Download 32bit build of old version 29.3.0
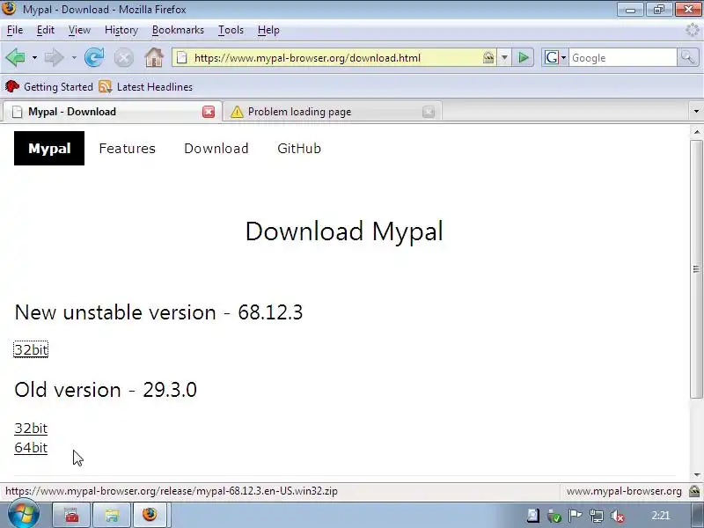 [x=31, y=429]
